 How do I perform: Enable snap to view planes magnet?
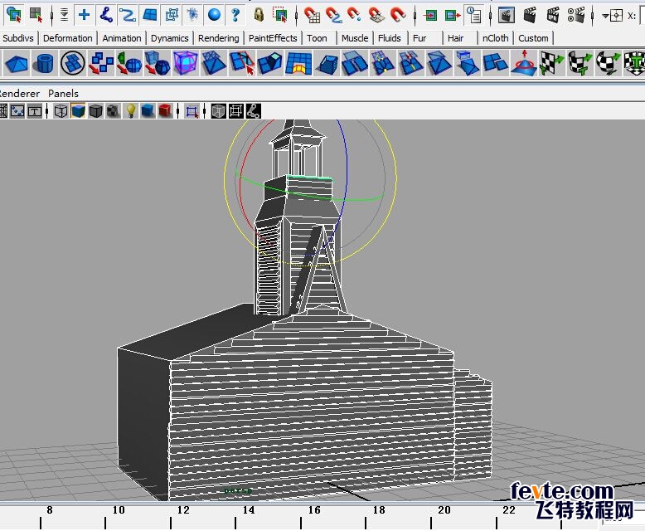[x=376, y=15]
